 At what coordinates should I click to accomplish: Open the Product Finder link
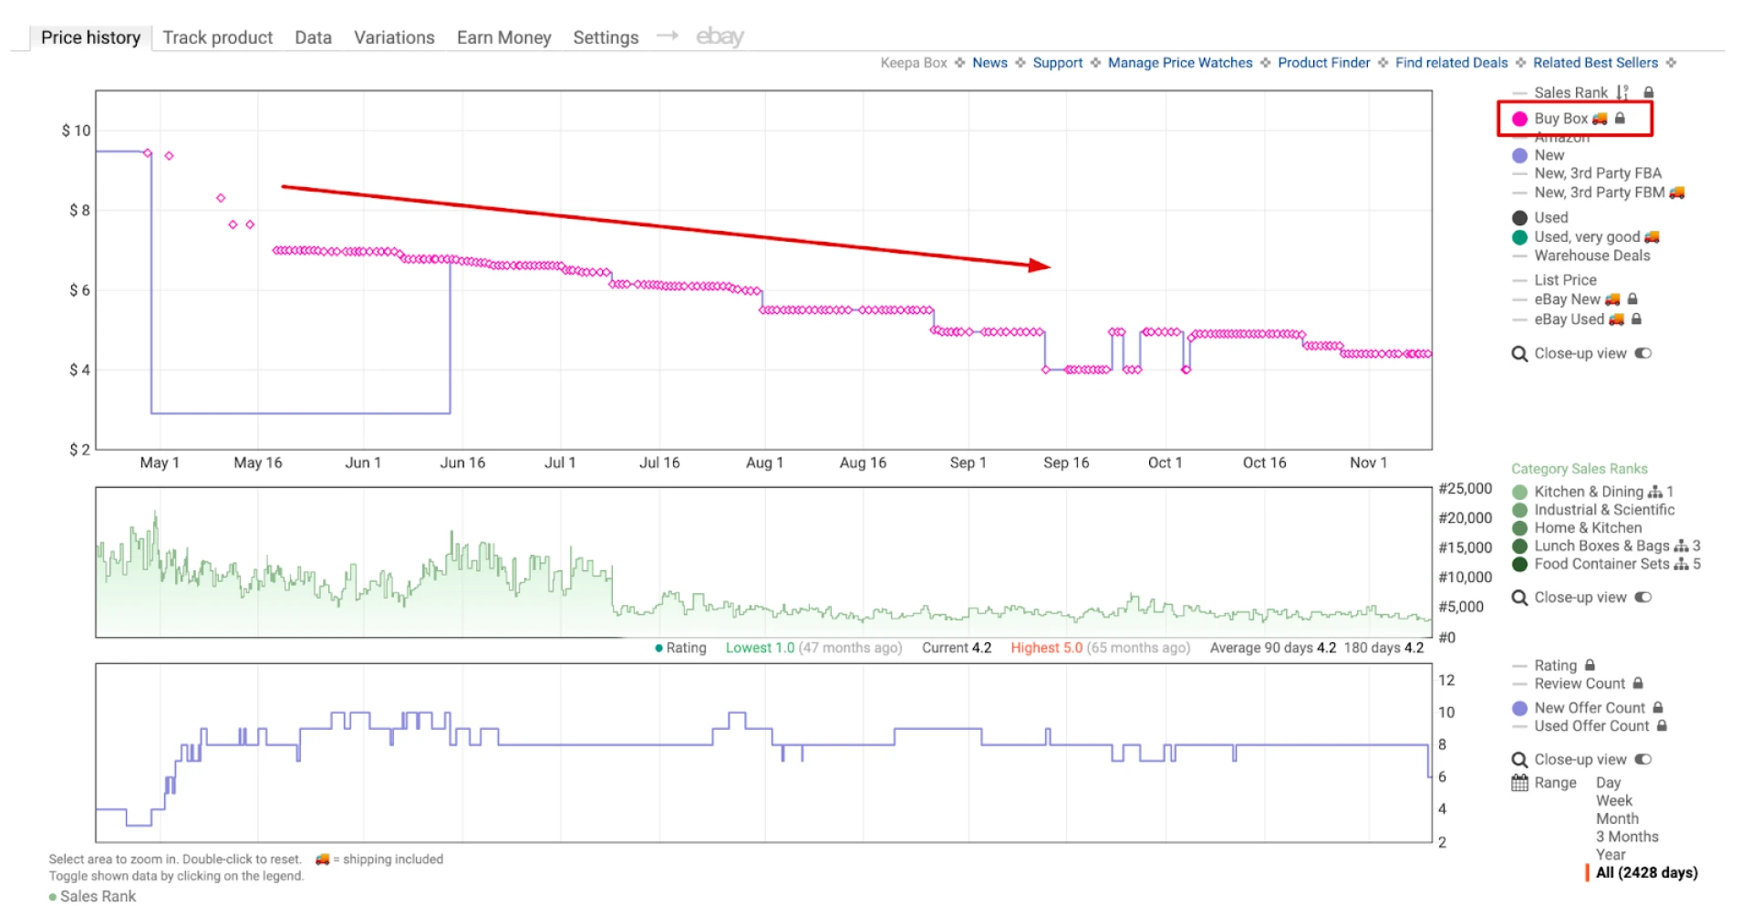tap(1323, 63)
